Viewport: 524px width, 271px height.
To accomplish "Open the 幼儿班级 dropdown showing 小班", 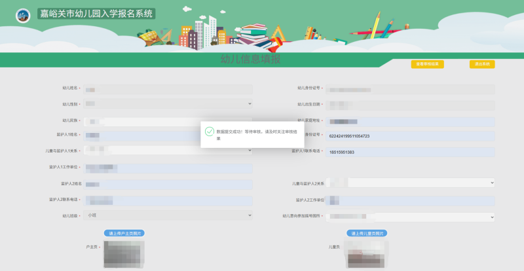I will coord(168,215).
